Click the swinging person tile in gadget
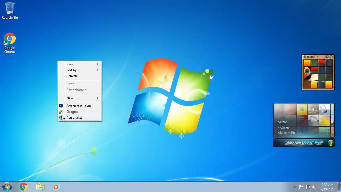This screenshot has width=341, height=192. [x=325, y=110]
